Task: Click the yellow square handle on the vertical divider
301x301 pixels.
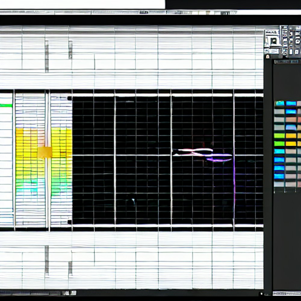Action: (45, 152)
